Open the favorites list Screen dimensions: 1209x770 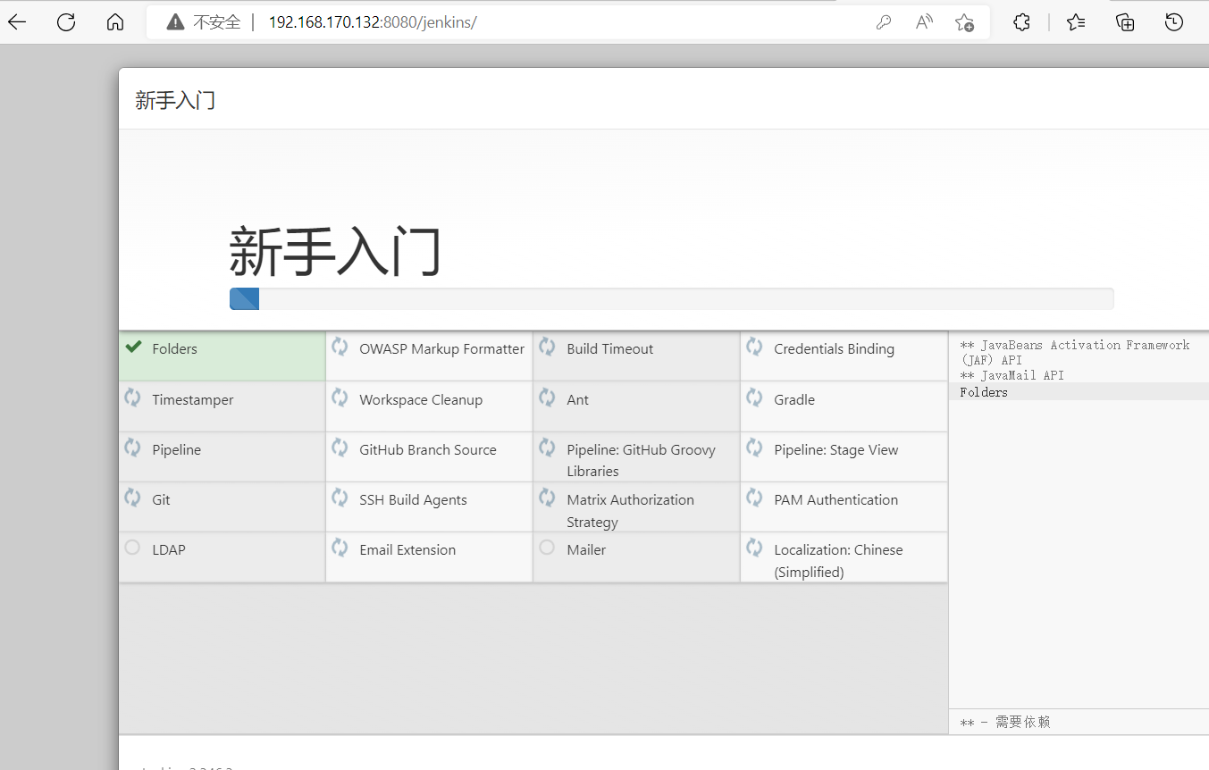pyautogui.click(x=1076, y=22)
